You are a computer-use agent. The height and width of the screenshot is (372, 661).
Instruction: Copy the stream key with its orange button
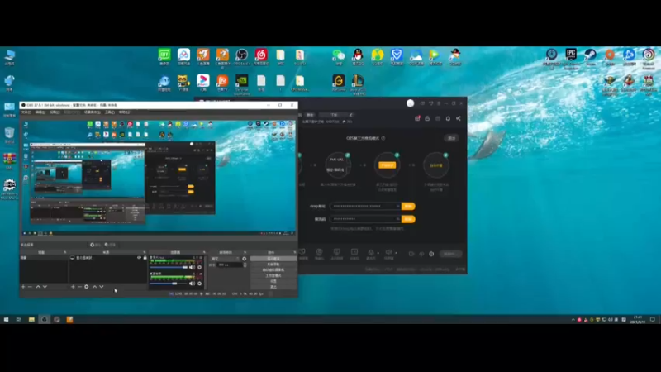click(x=408, y=219)
